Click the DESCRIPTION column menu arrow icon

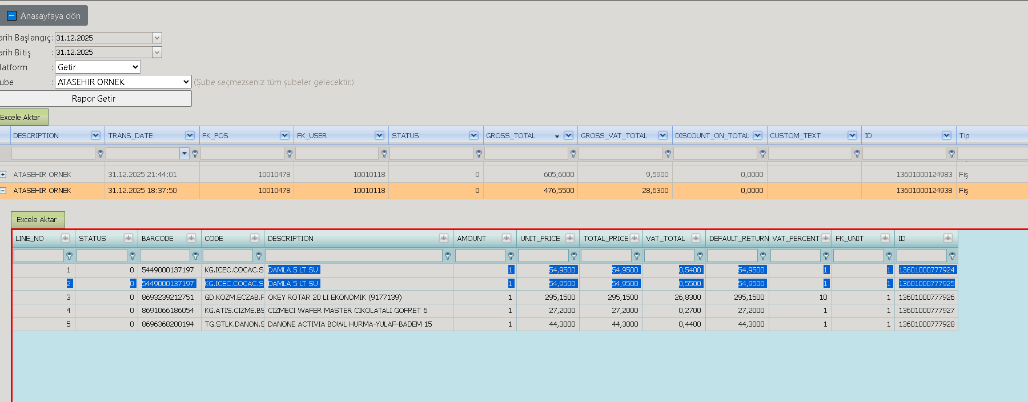pos(95,135)
